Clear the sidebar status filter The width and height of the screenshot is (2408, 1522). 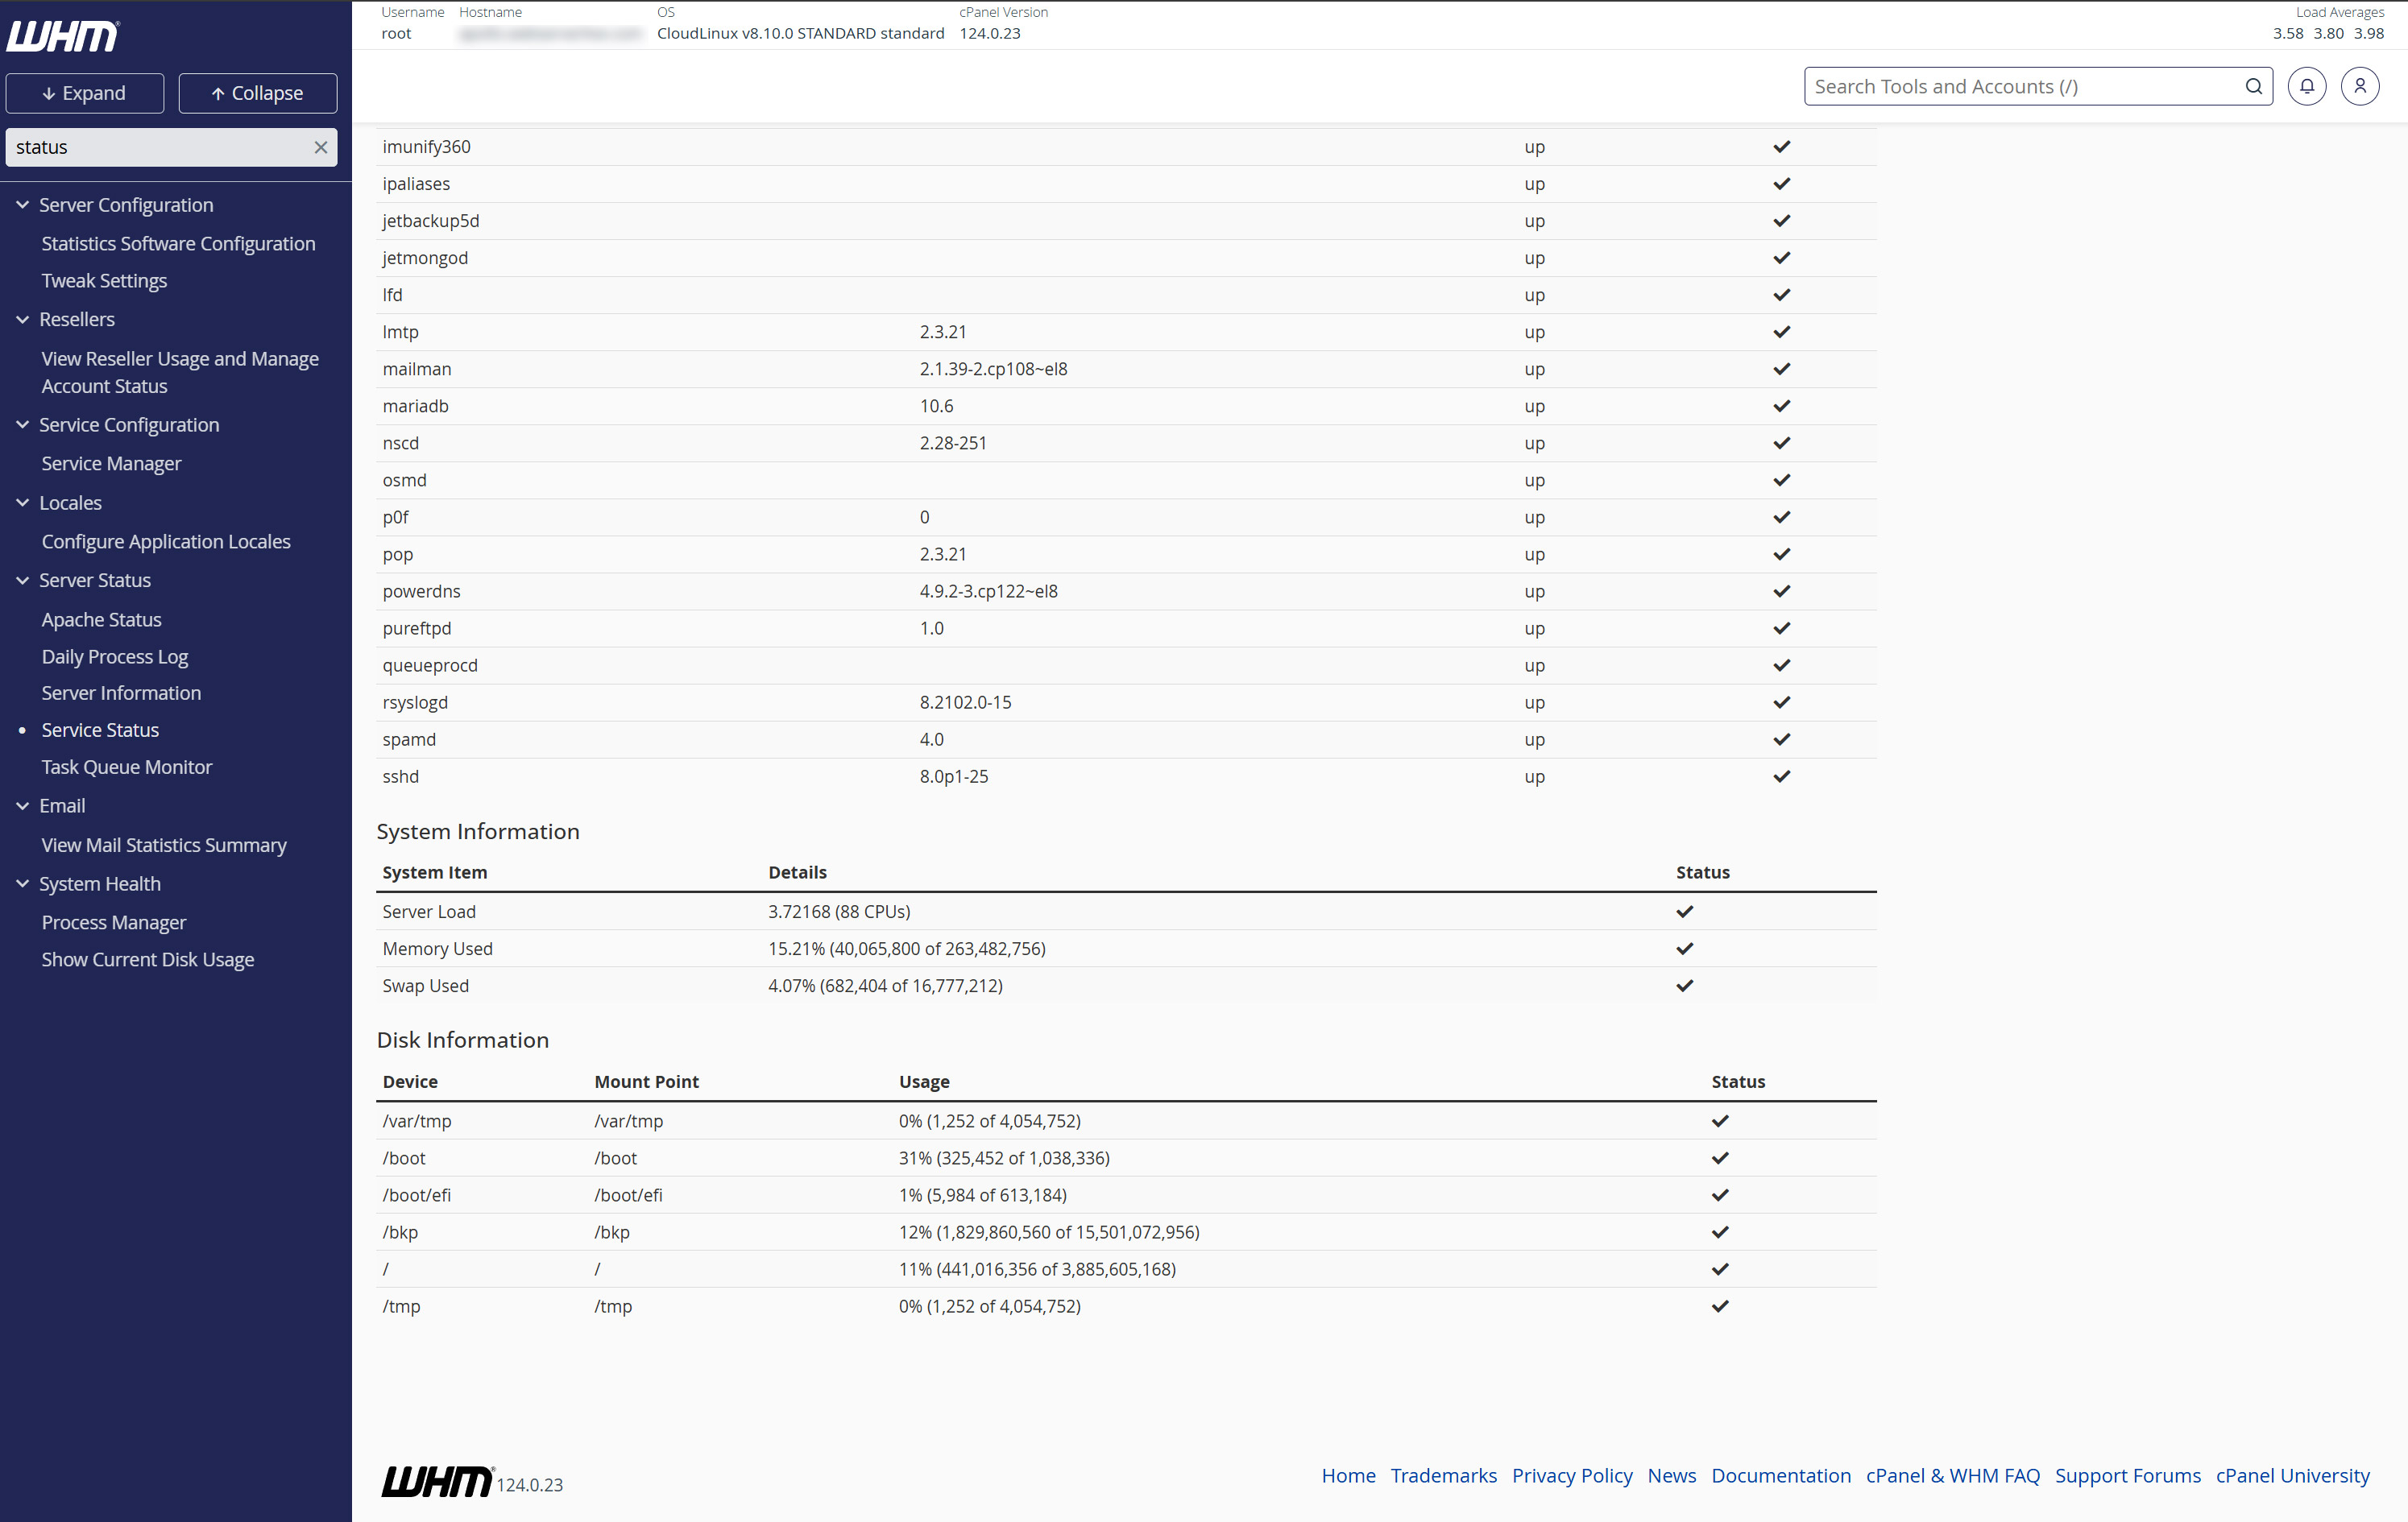[x=320, y=148]
